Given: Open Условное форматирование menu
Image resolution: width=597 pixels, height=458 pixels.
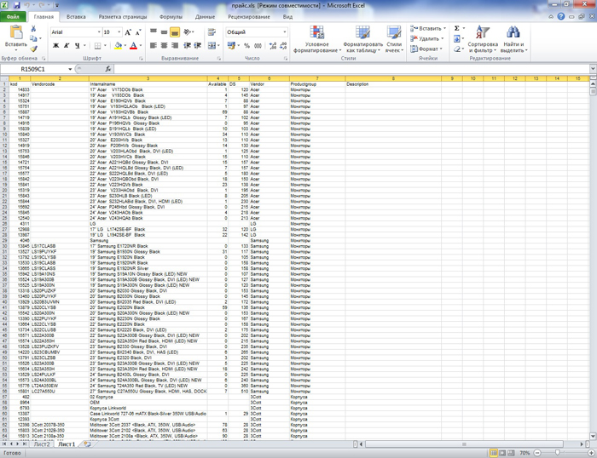Looking at the screenshot, I should pos(317,39).
